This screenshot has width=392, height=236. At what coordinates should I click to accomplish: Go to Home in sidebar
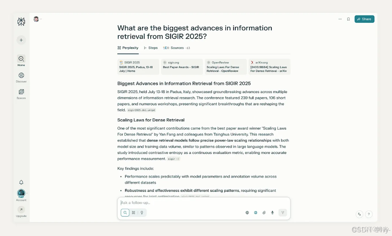click(x=21, y=61)
